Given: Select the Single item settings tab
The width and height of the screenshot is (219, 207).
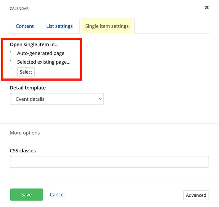Looking at the screenshot, I should point(107,26).
